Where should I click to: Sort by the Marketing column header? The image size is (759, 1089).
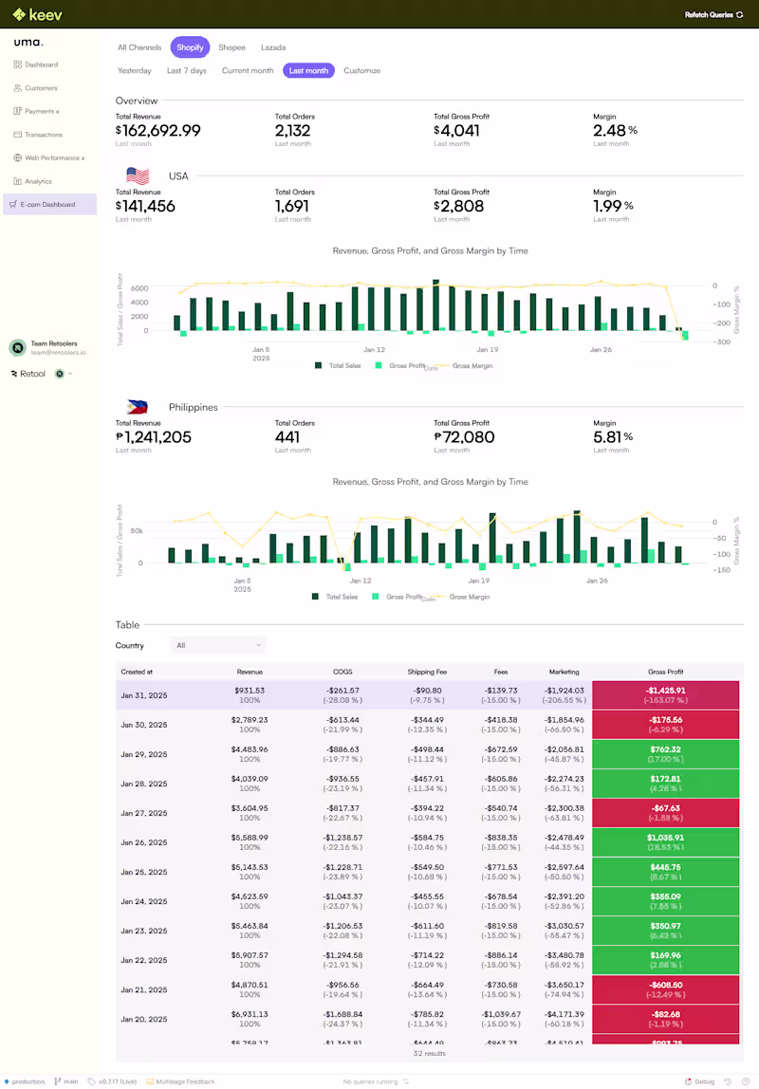[x=564, y=672]
